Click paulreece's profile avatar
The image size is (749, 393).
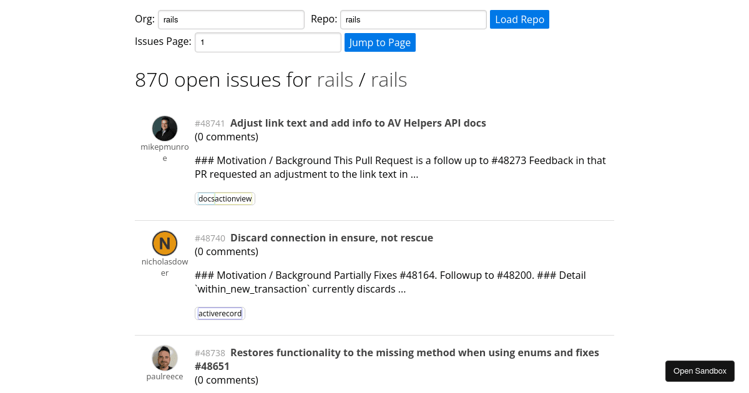[165, 357]
